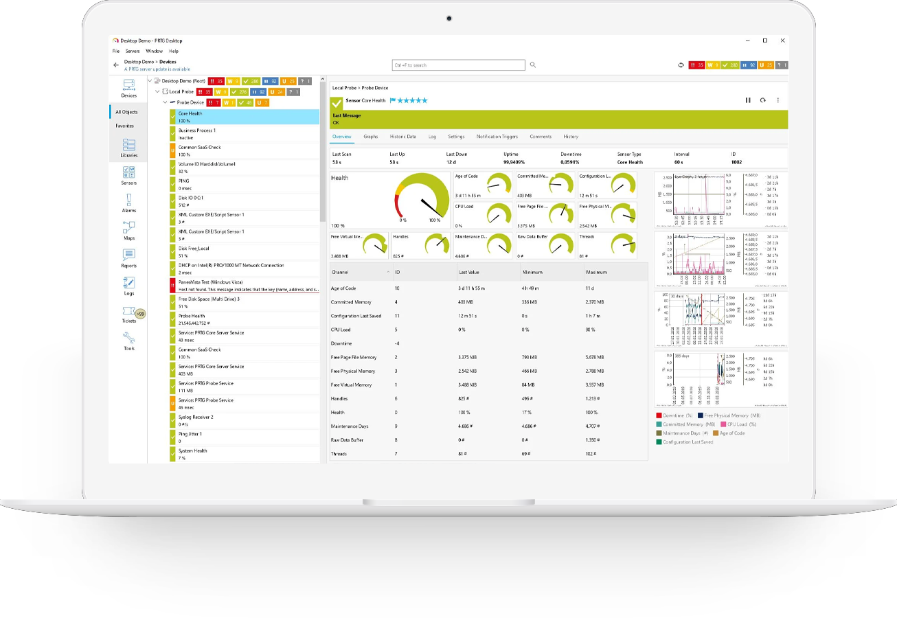The width and height of the screenshot is (897, 618).
Task: Click the red down-status badge 35 in top toolbar
Action: tap(696, 65)
